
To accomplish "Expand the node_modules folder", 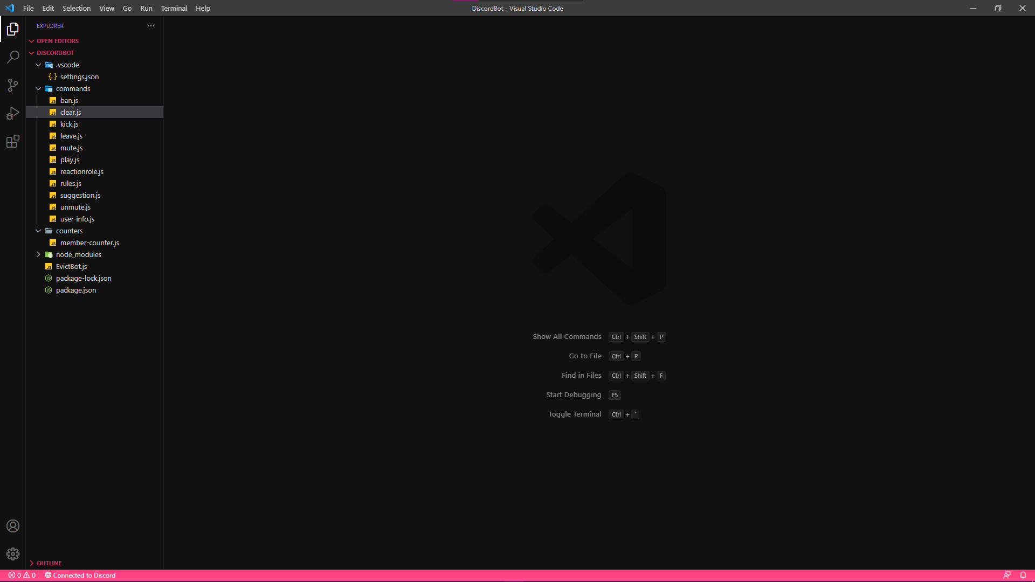I will [39, 254].
